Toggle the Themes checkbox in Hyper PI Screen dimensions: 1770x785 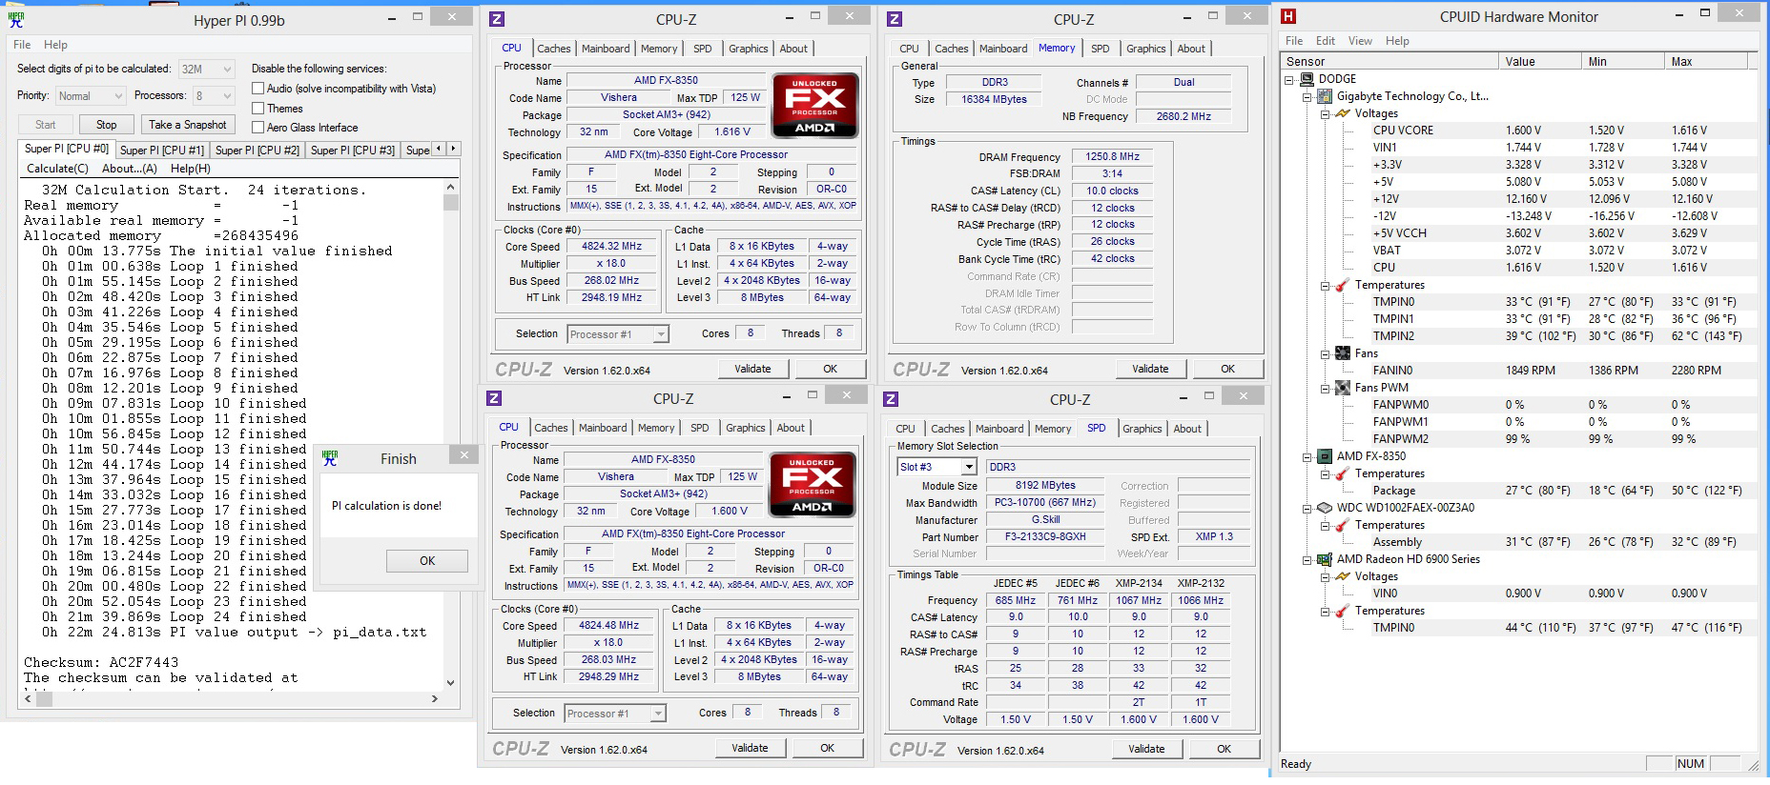[x=257, y=109]
